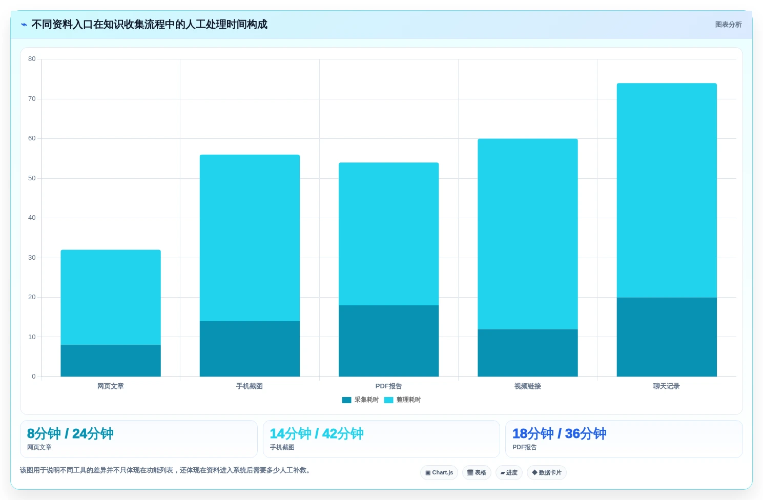The height and width of the screenshot is (500, 763).
Task: Click the 整理耗时 segment of 手机截图 bar
Action: pyautogui.click(x=250, y=238)
